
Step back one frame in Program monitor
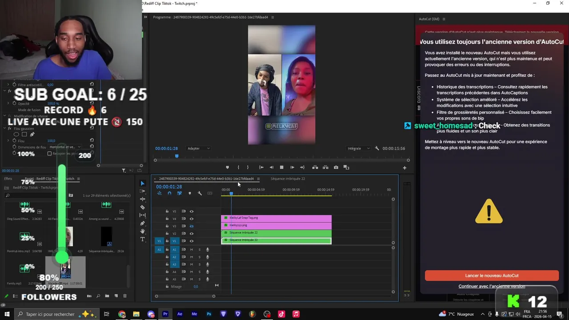click(x=271, y=168)
